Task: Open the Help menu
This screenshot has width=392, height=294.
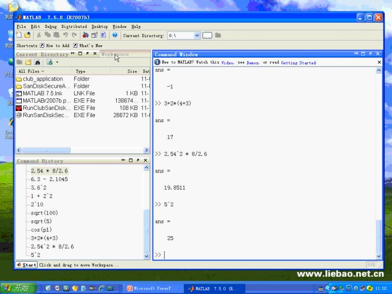Action: [136, 26]
